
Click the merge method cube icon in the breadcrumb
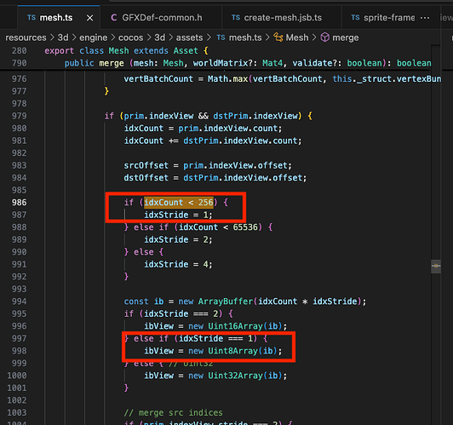tap(325, 37)
